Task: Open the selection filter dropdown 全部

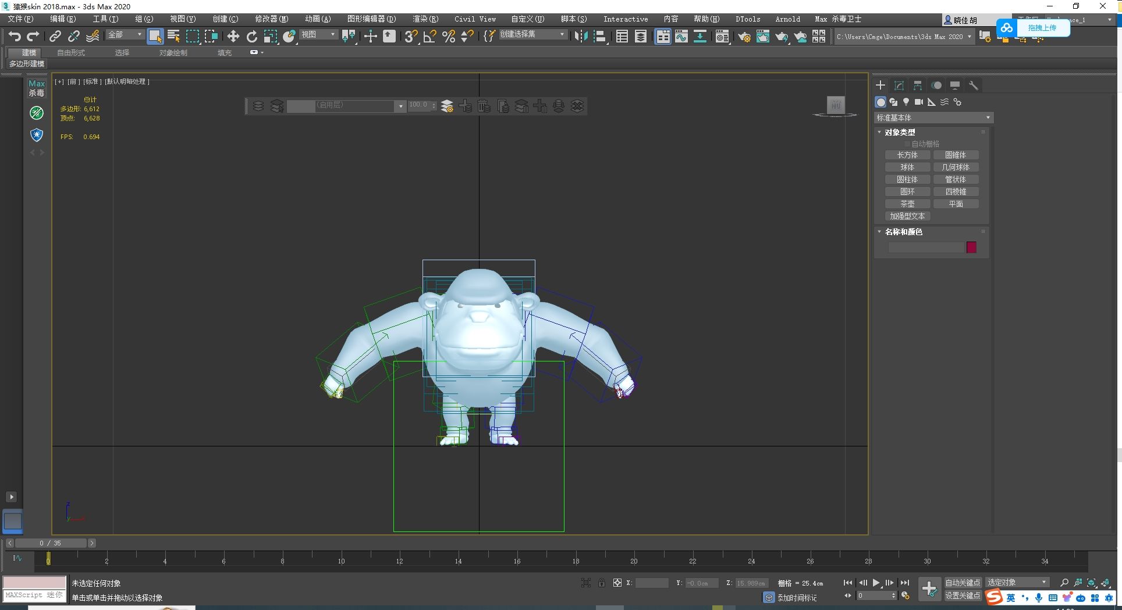Action: (x=125, y=35)
